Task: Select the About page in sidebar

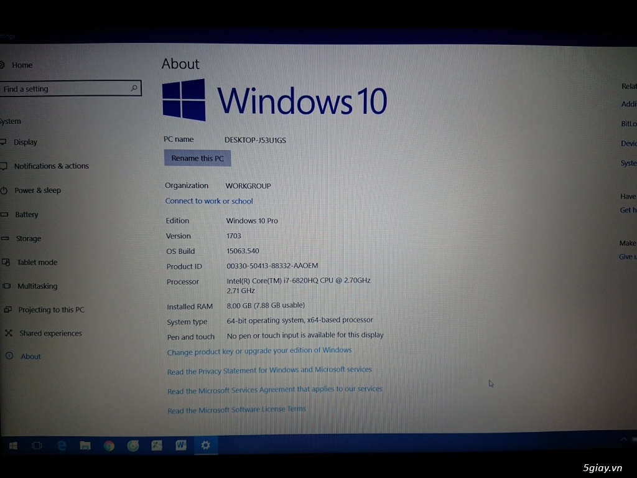Action: click(x=30, y=357)
